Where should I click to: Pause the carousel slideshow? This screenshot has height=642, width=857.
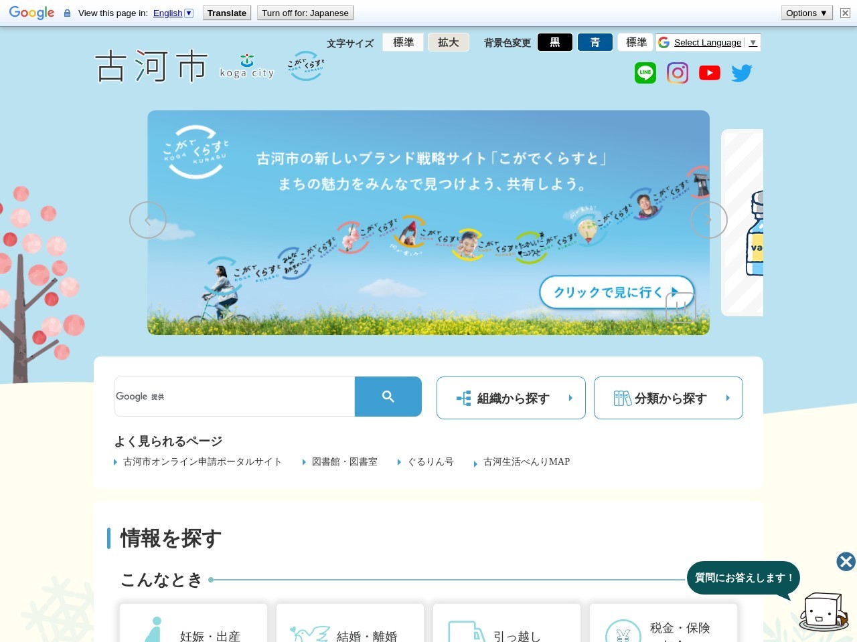tap(681, 308)
